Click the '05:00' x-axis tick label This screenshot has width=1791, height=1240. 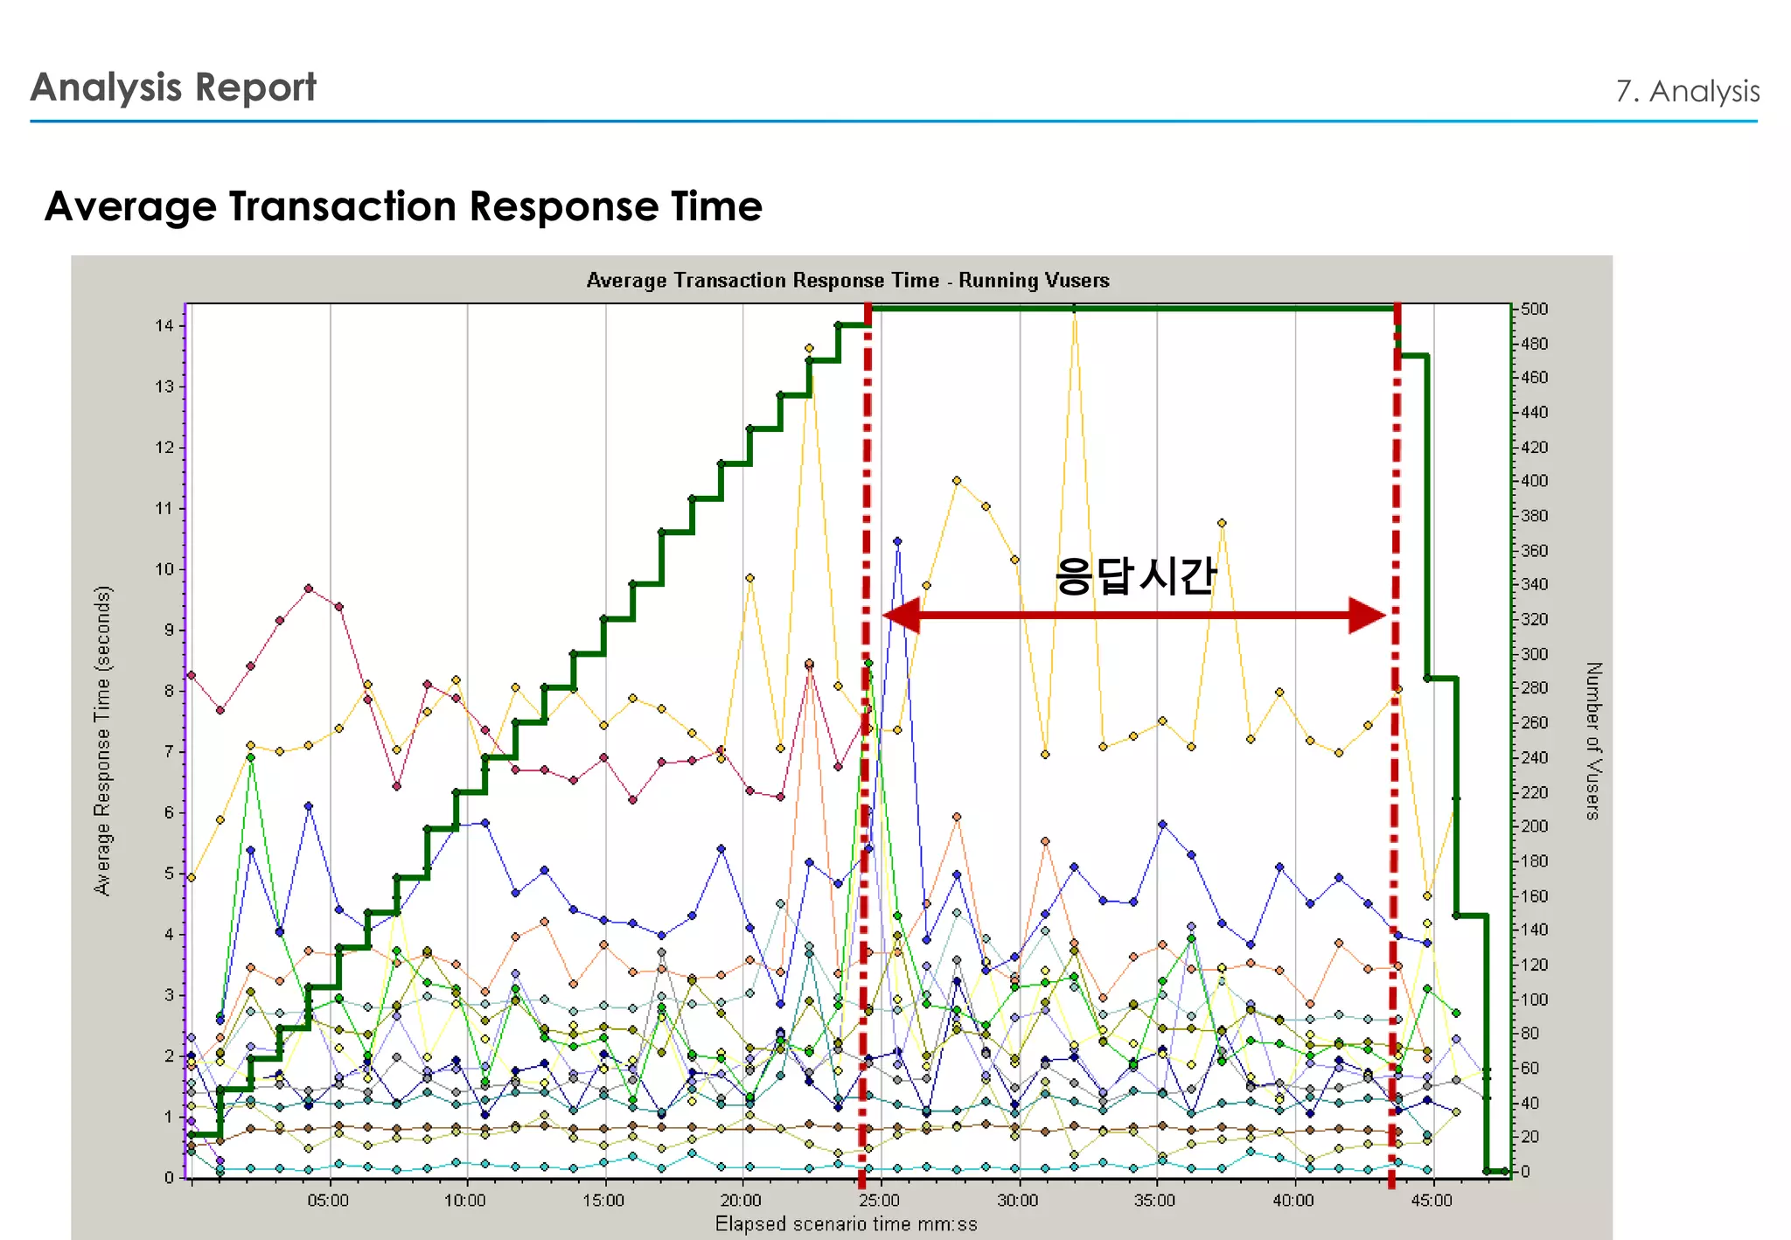point(327,1200)
